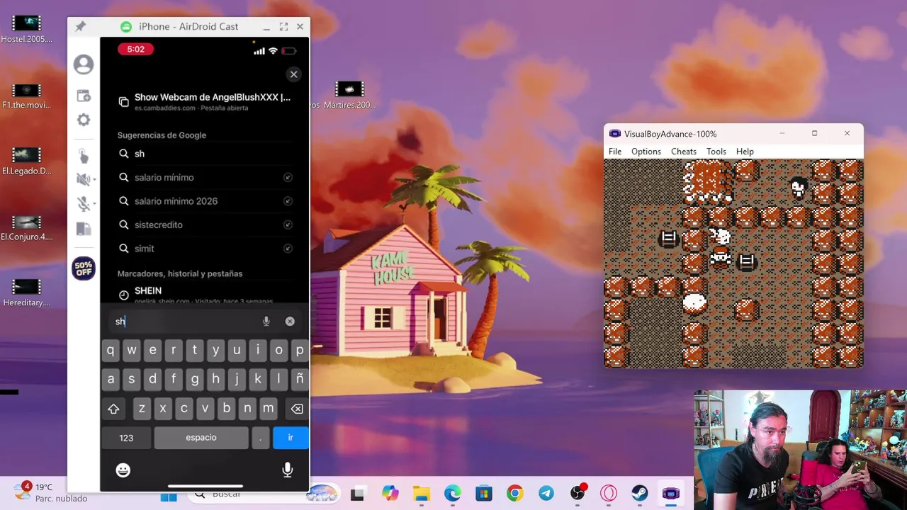Open AirDroid Cast settings gear
Screen dimensions: 907x510
tap(84, 120)
